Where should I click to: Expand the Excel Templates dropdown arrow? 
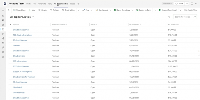(x=132, y=10)
